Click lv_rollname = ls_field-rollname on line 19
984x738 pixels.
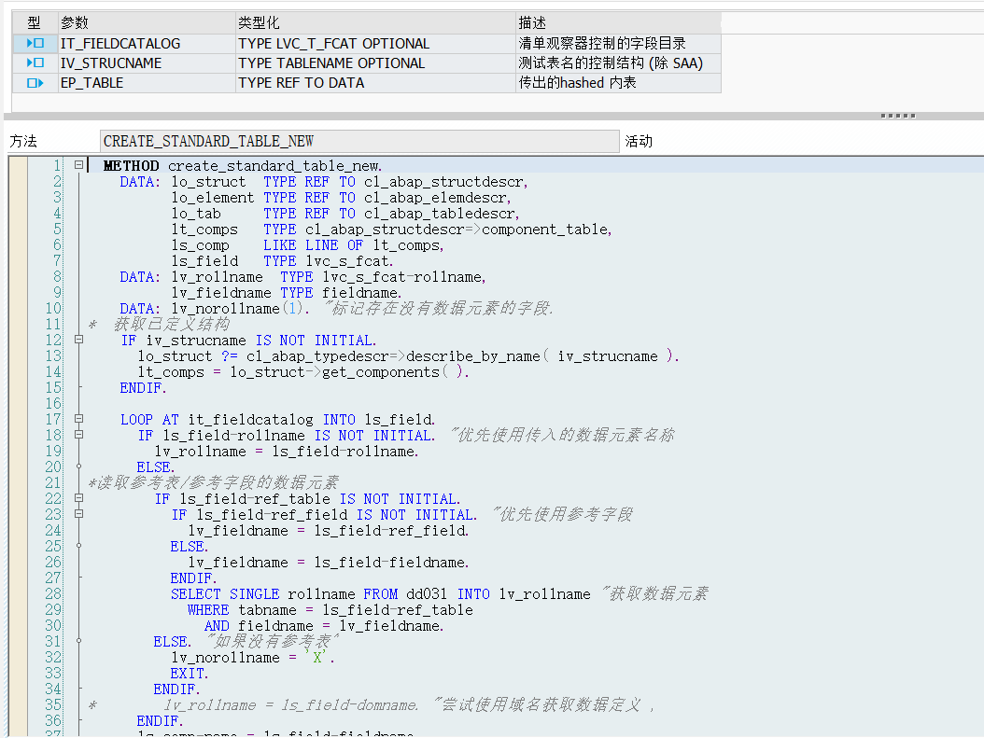pos(287,452)
